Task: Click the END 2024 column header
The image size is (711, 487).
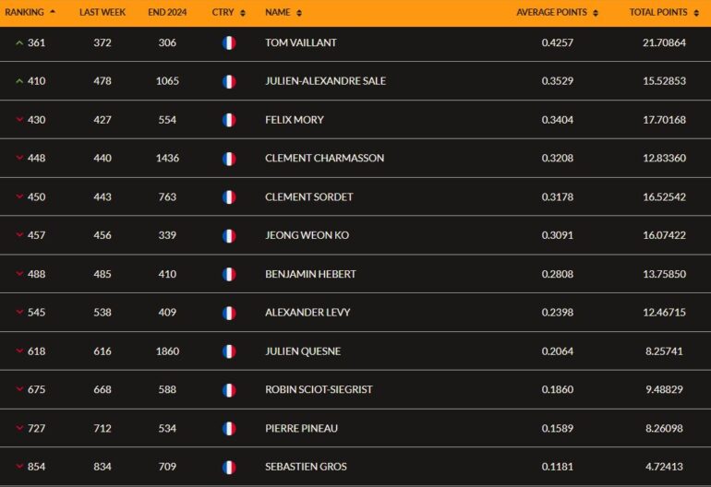Action: (x=167, y=12)
